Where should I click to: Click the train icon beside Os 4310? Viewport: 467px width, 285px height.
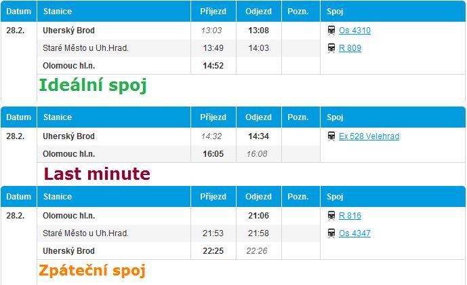point(331,31)
